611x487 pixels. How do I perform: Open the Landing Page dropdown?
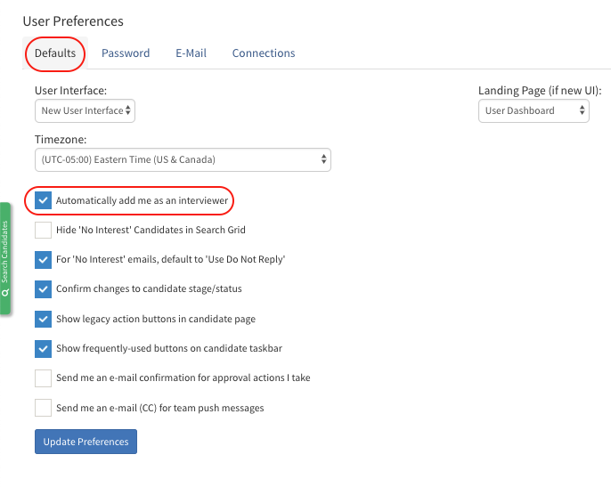coord(534,110)
